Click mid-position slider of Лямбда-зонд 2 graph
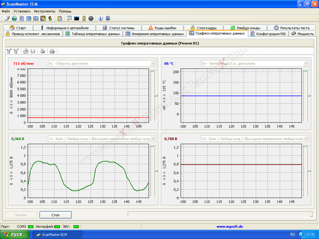The width and height of the screenshot is (319, 239). [x=309, y=171]
